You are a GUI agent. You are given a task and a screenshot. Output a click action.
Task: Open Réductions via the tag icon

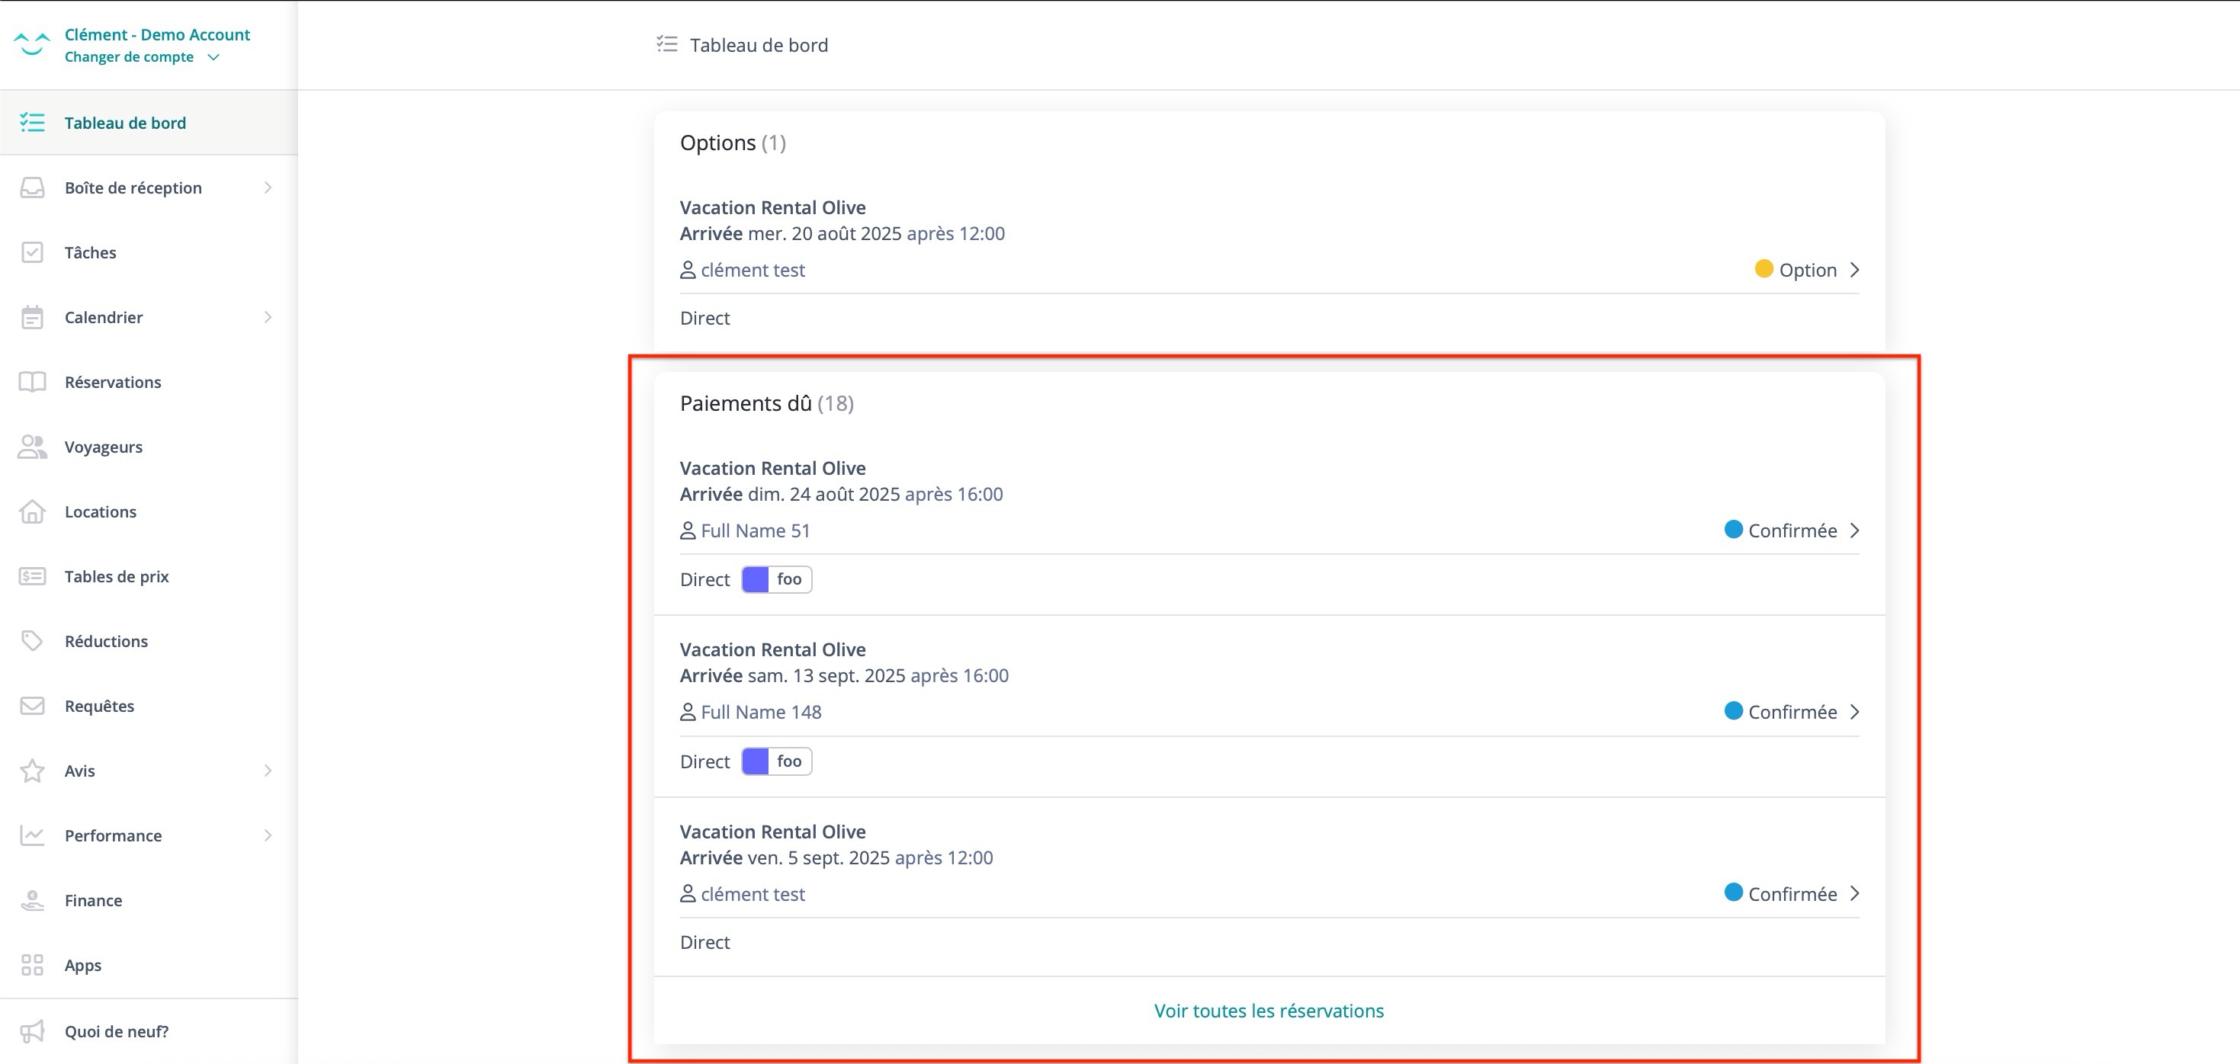[31, 641]
